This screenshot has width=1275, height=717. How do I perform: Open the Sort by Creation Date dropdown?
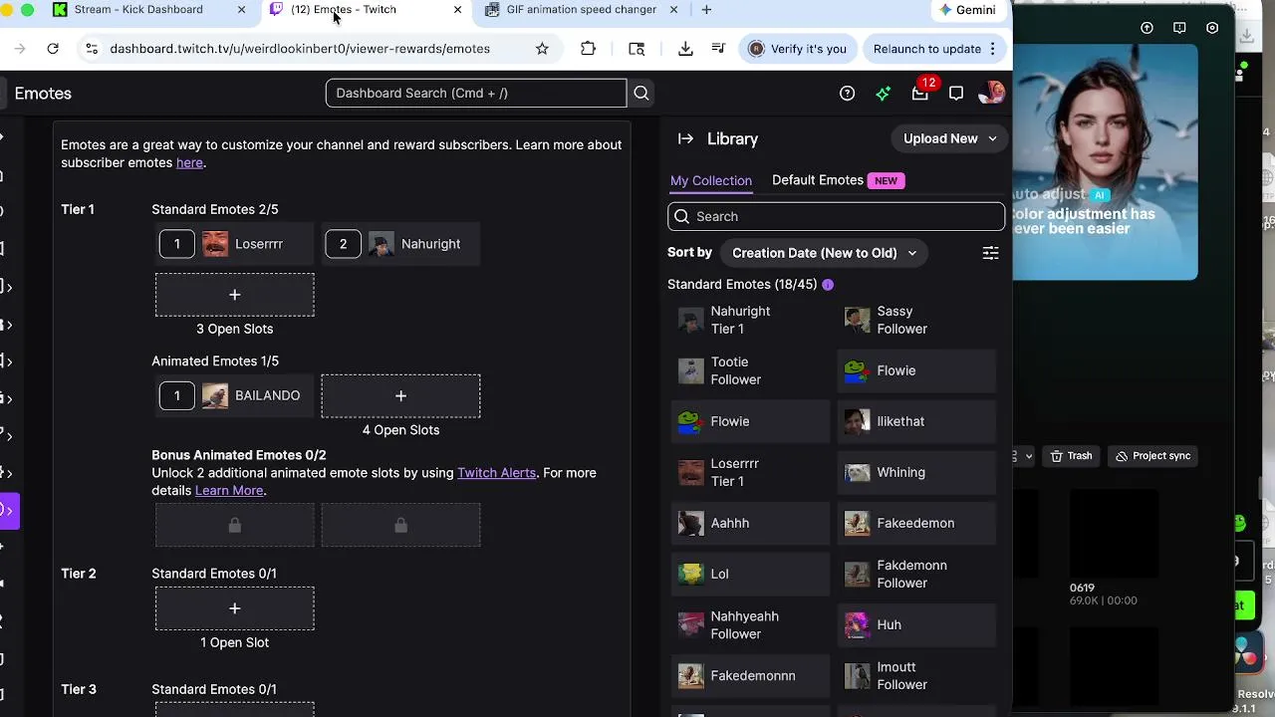(824, 253)
